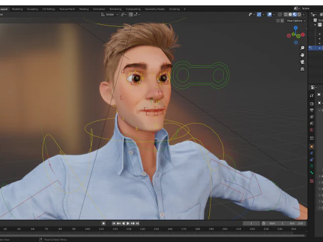This screenshot has width=323, height=242.
Task: Toggle the pose X-mirror button
Action: [282, 21]
